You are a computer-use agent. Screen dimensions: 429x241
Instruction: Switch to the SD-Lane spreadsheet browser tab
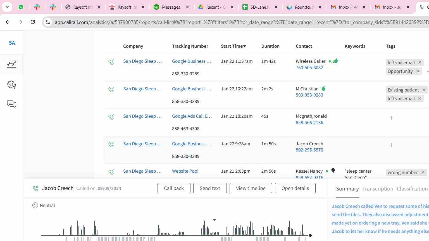point(260,7)
